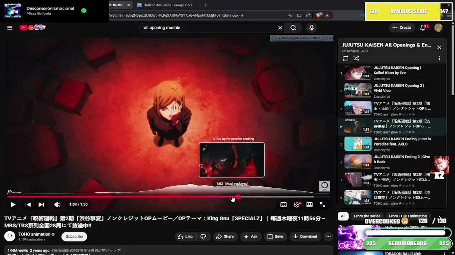The height and width of the screenshot is (255, 455).
Task: Subscribe to TOHO animation
Action: pos(74,236)
